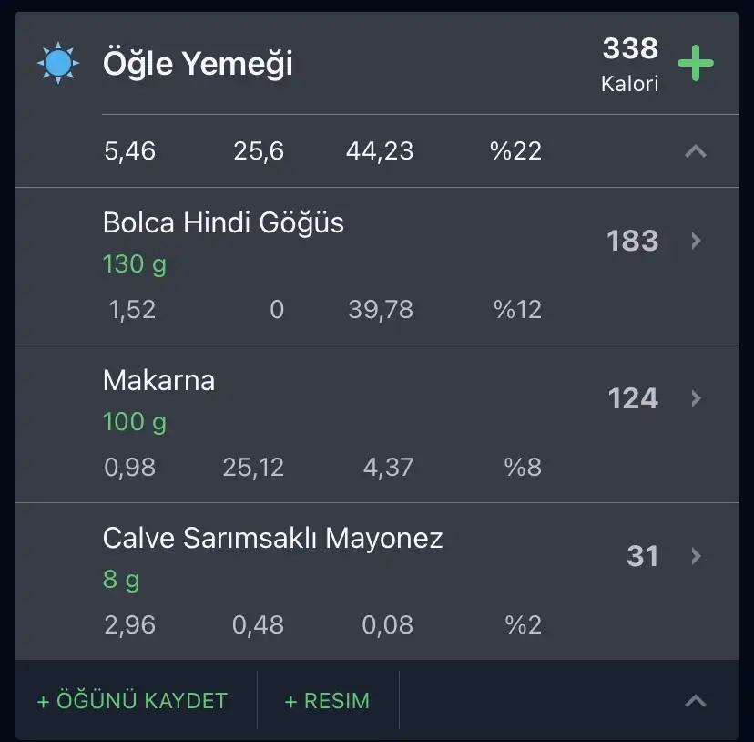754x742 pixels.
Task: Tap the 338 Kalori total
Action: (629, 64)
